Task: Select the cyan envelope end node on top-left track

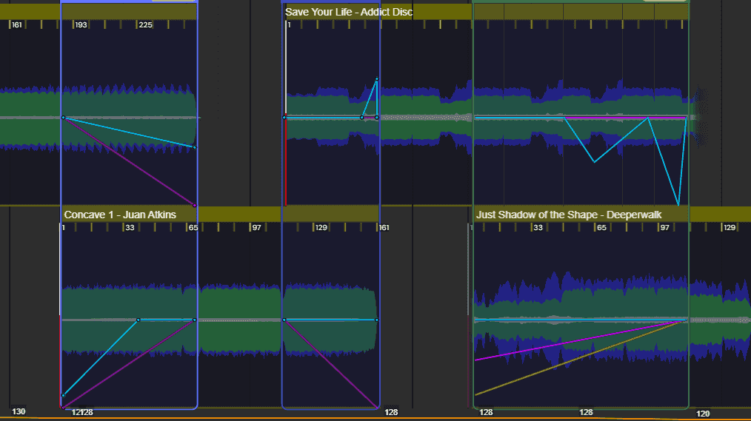Action: point(195,147)
